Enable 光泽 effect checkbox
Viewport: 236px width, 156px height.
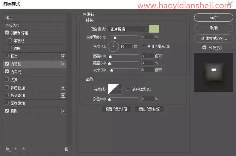7,79
